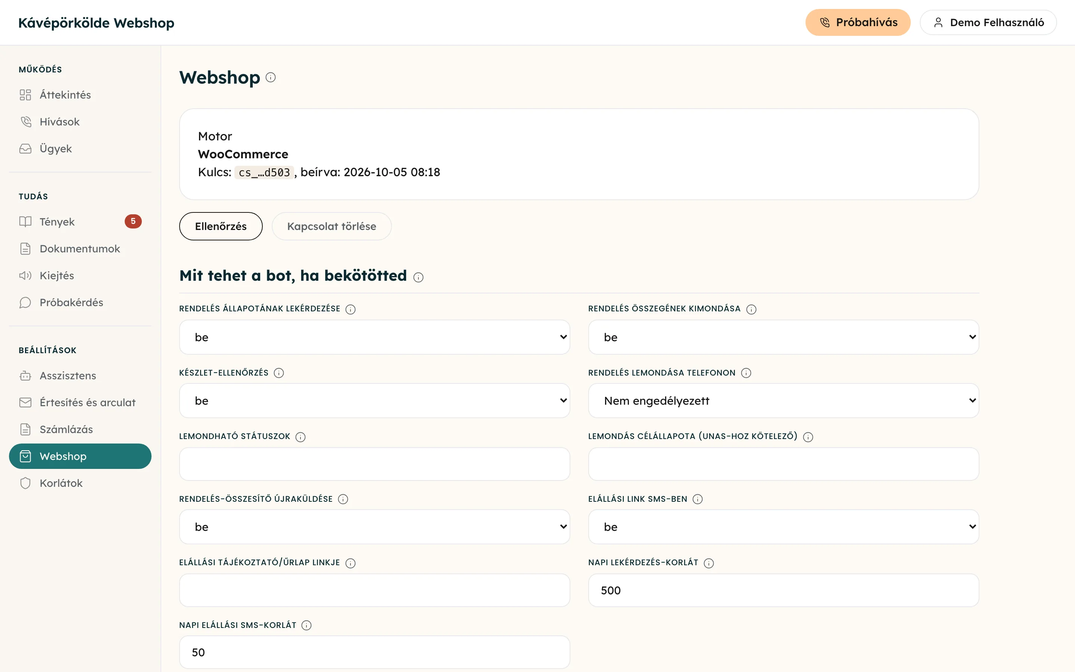The width and height of the screenshot is (1075, 672).
Task: Open Ügyek in sidebar
Action: (80, 149)
